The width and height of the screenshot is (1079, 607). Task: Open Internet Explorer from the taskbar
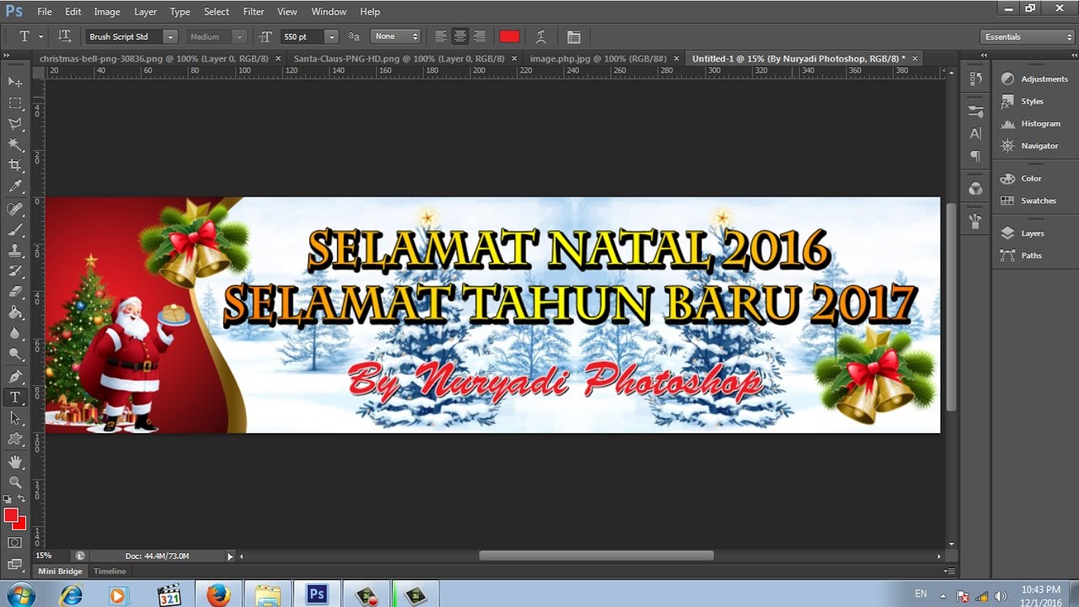(x=72, y=594)
